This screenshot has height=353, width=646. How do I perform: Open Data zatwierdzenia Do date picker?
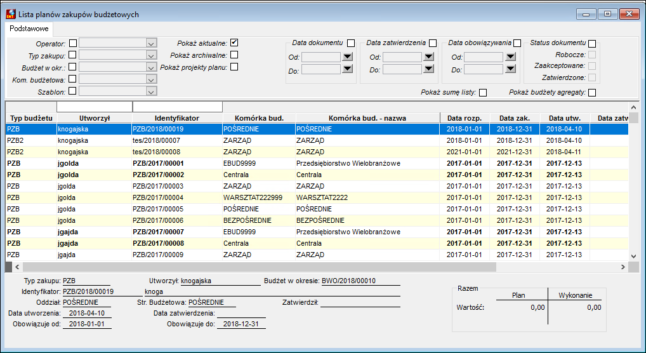coord(428,69)
